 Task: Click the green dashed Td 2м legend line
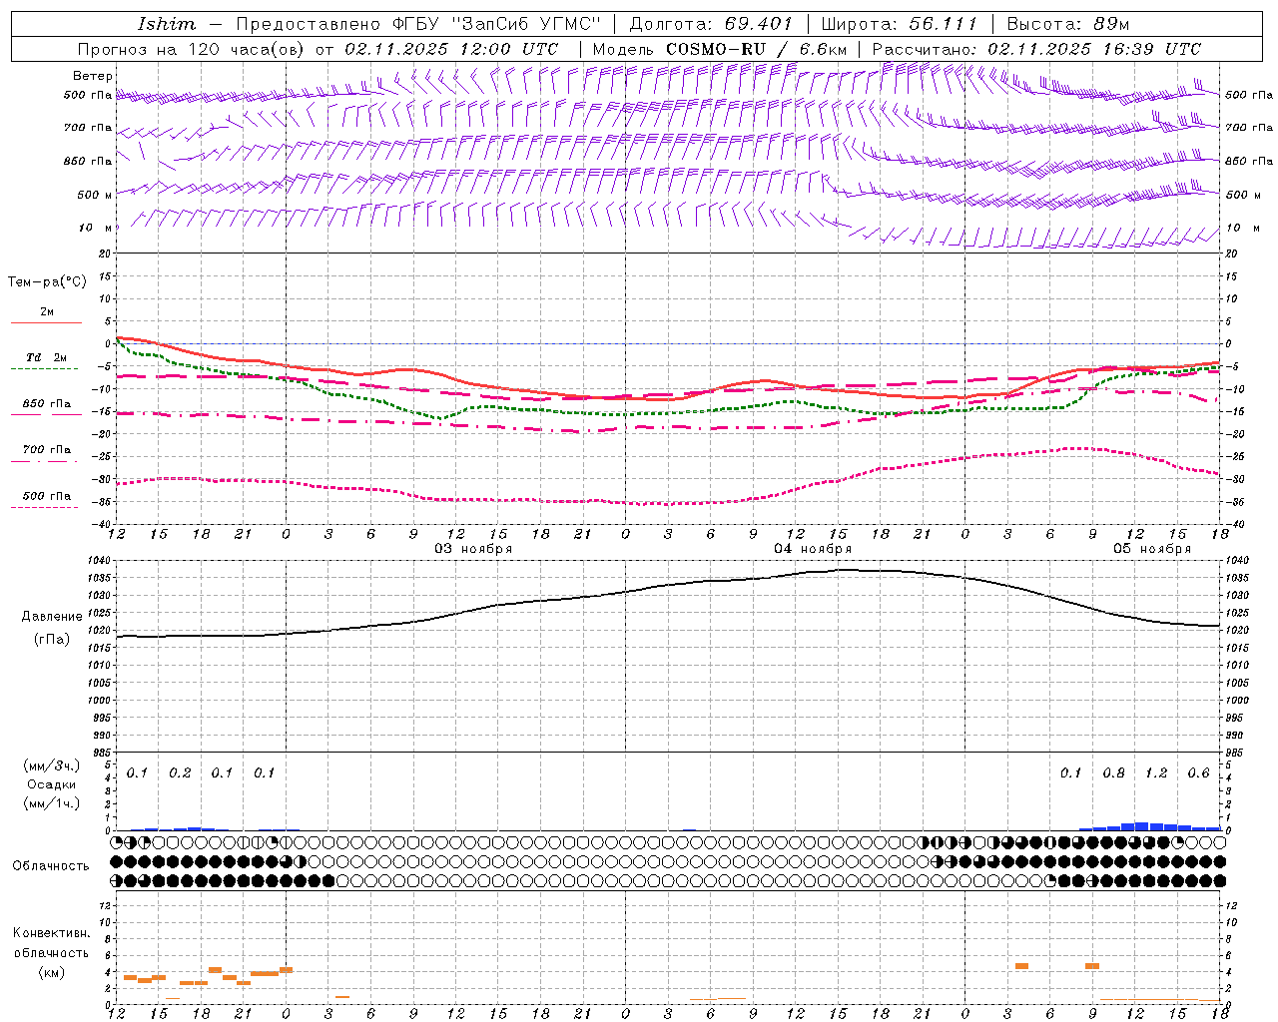tap(44, 369)
